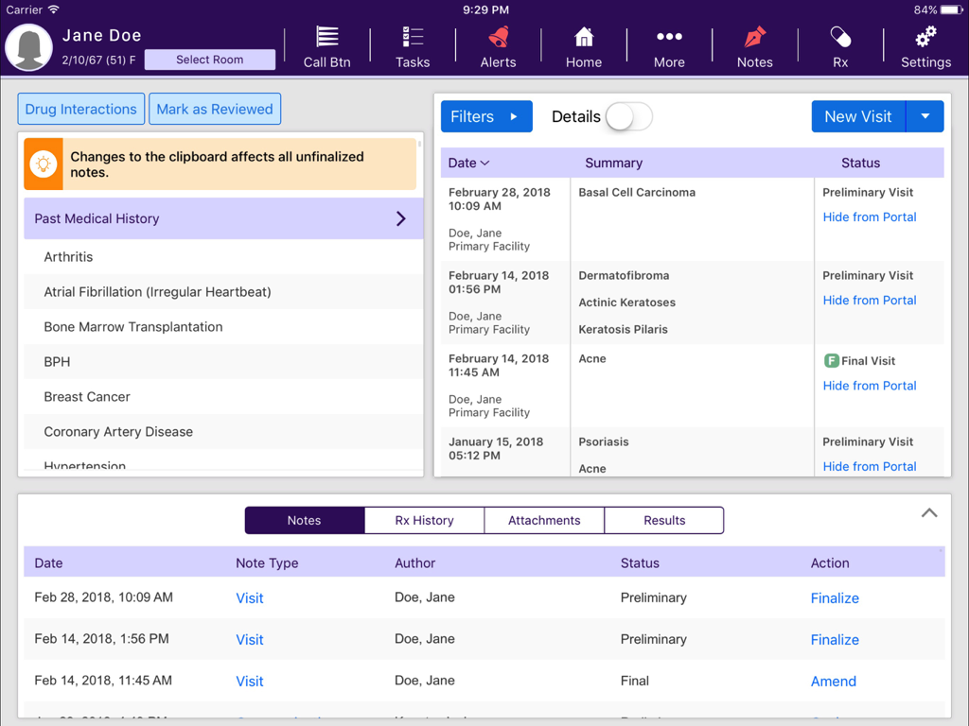Click the Home icon
Screen dimensions: 969x726
click(x=583, y=45)
